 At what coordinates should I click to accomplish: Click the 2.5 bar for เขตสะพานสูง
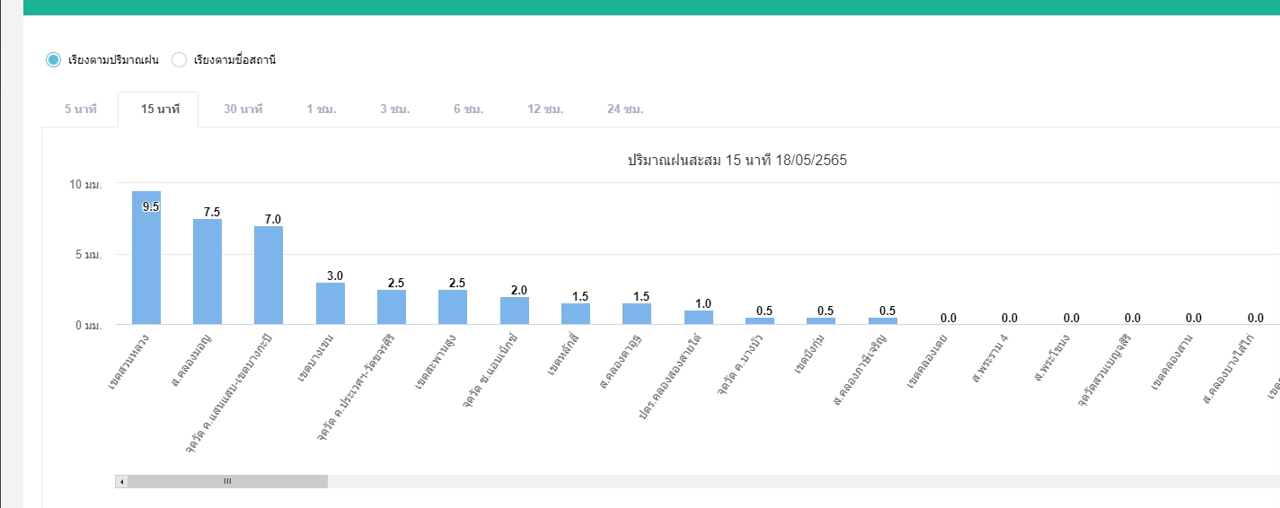453,307
